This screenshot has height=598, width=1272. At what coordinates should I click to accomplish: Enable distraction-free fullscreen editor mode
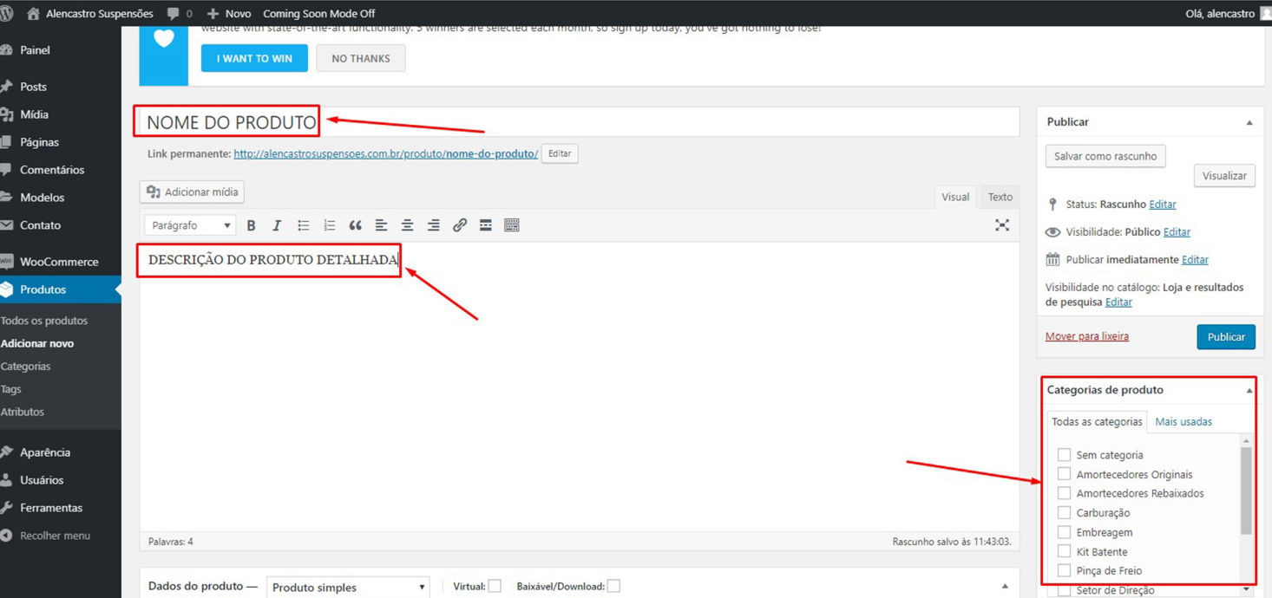pos(1002,225)
